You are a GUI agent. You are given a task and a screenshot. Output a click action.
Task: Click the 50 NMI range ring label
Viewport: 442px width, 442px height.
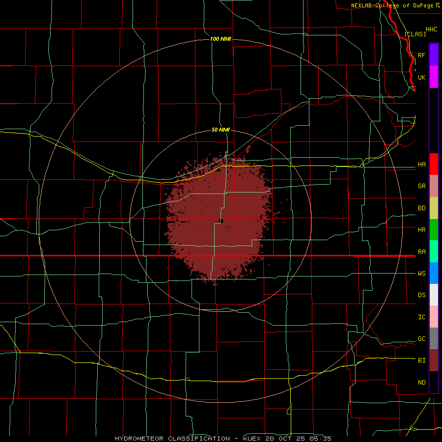(221, 130)
